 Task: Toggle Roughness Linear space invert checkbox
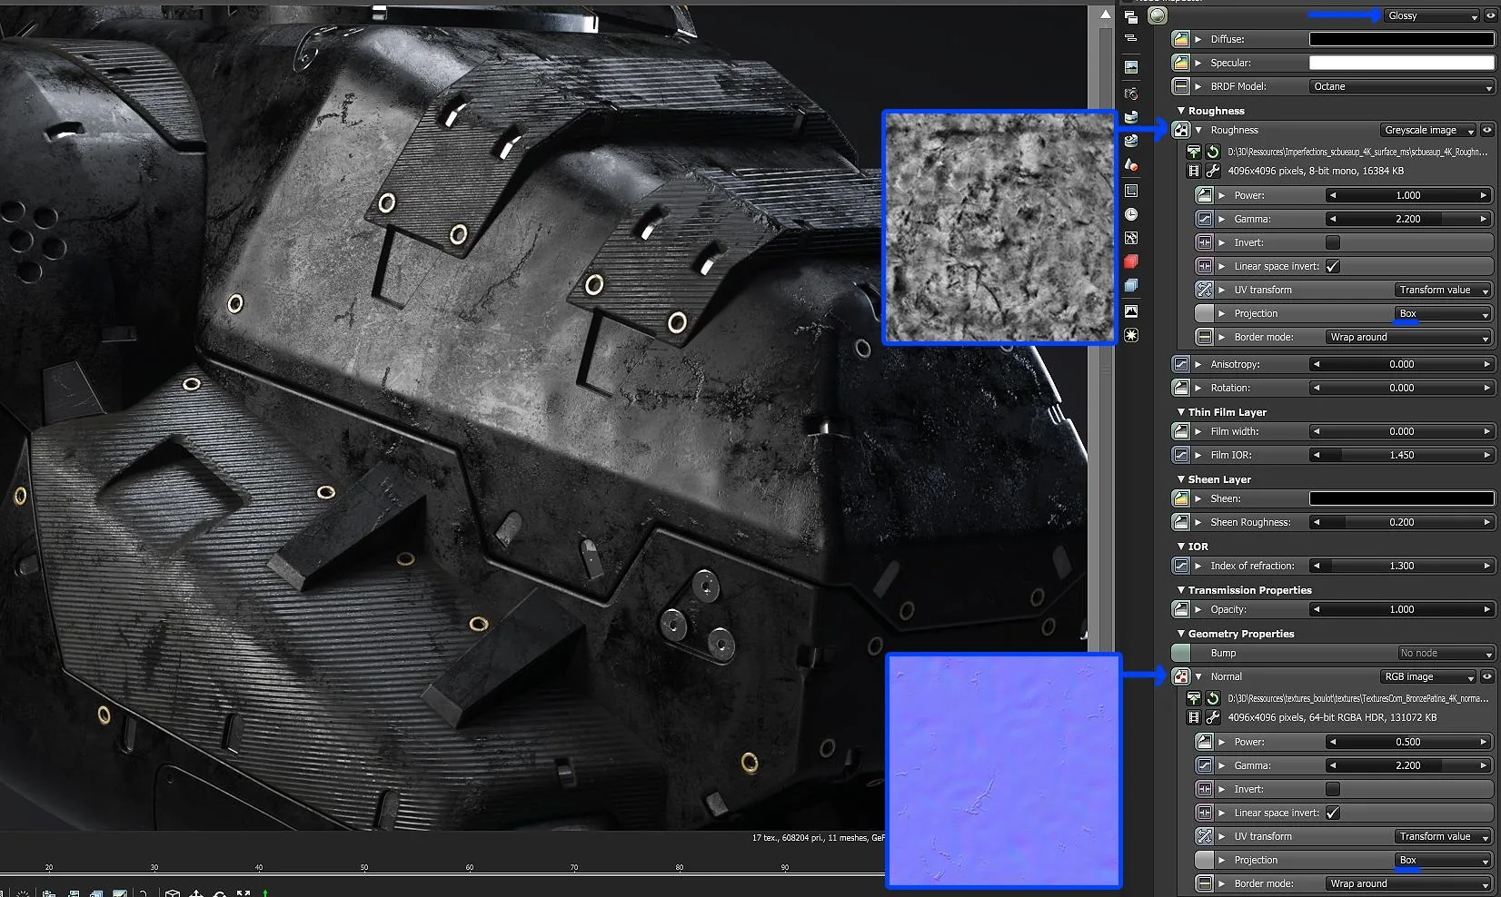point(1333,266)
